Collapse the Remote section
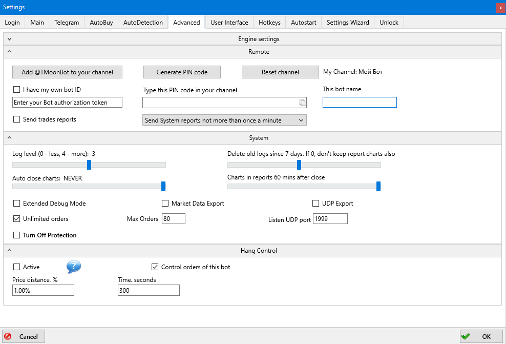Screen dimensions: 506x344 tap(9, 52)
